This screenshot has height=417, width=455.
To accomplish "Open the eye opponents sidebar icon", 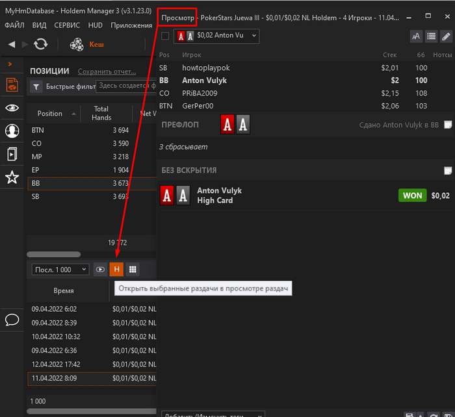I will pyautogui.click(x=12, y=108).
